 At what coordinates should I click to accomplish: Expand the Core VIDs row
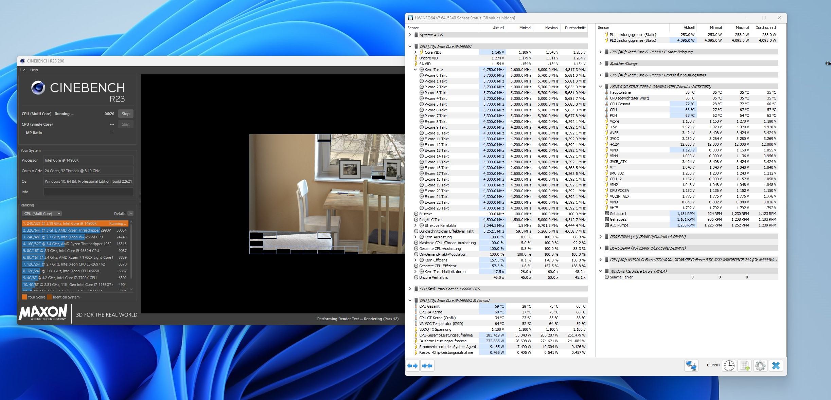tap(415, 52)
